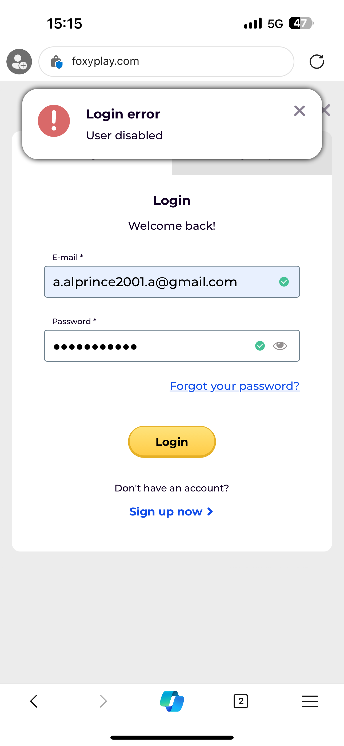Open the Copilot assistant icon
The width and height of the screenshot is (344, 746).
click(172, 701)
